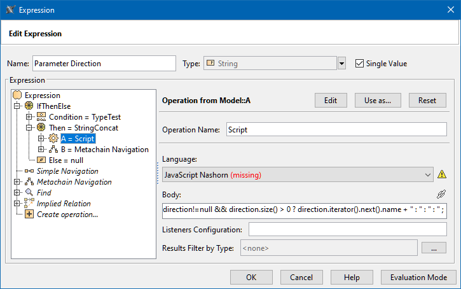Click the warning triangle icon beside Language
The image size is (461, 289).
[442, 174]
